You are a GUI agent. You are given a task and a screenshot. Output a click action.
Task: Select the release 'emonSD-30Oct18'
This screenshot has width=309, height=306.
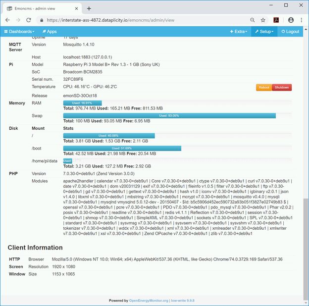[x=80, y=96]
